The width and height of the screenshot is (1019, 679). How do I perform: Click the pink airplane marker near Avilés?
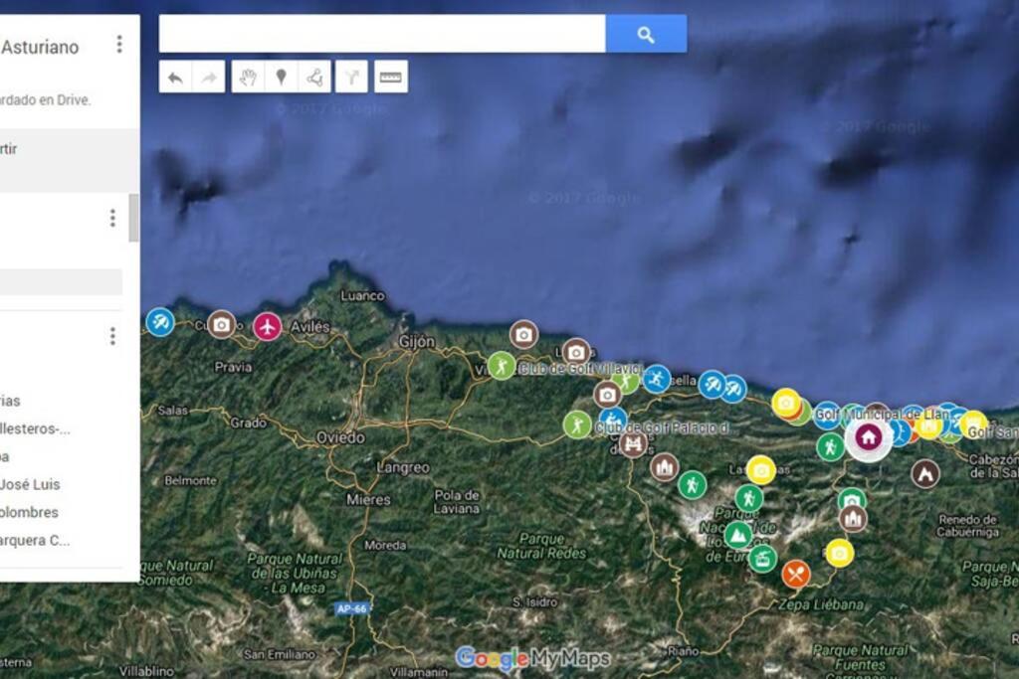coord(267,326)
